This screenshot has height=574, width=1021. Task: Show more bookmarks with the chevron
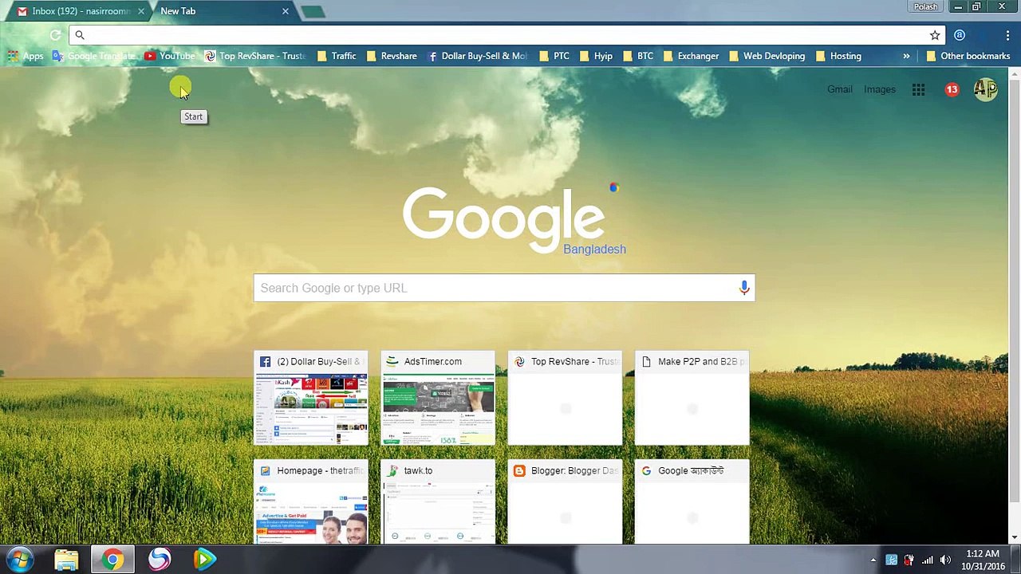click(906, 56)
